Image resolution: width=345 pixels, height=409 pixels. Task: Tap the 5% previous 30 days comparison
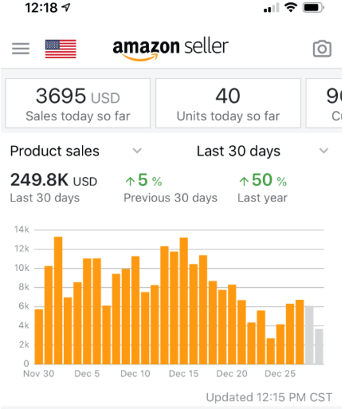(x=144, y=181)
